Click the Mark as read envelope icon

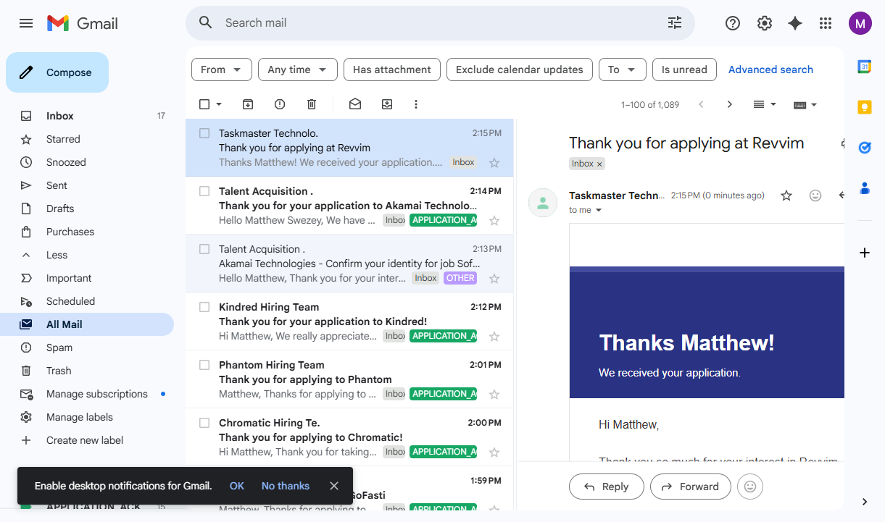[x=355, y=104]
